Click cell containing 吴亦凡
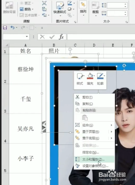 click(26, 129)
